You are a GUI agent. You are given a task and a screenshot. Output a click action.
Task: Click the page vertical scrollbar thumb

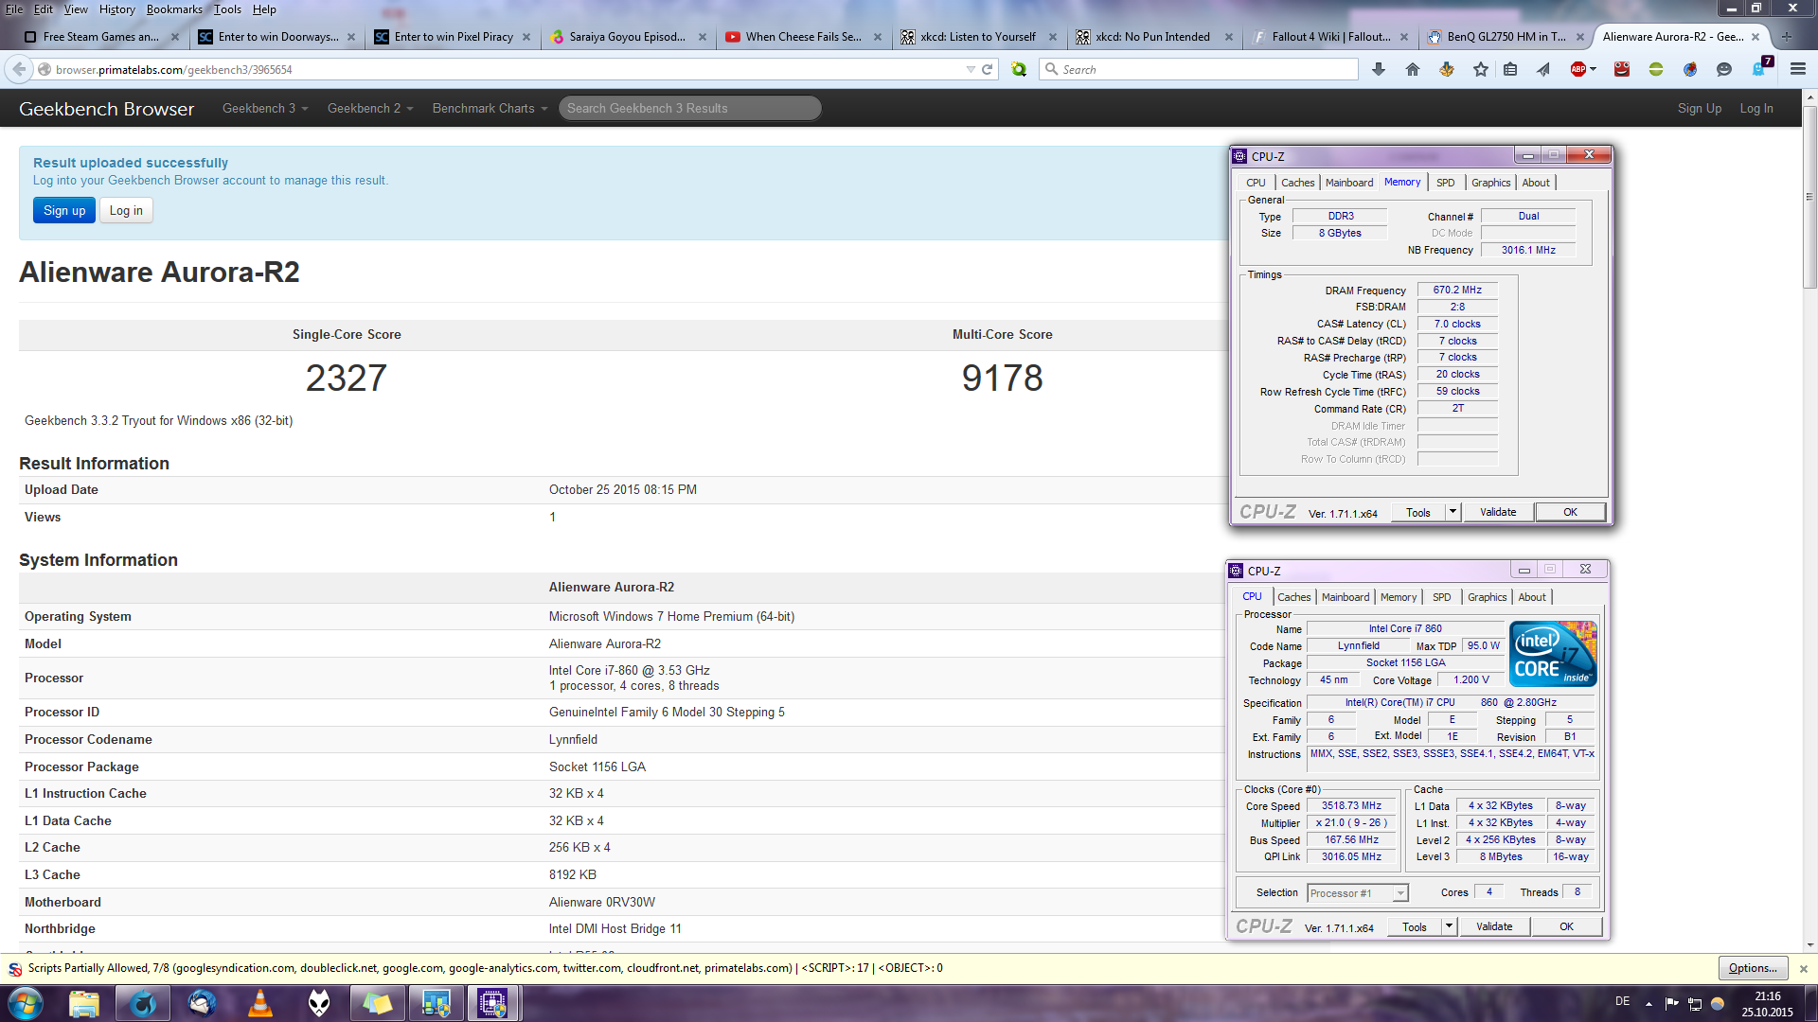coord(1809,196)
